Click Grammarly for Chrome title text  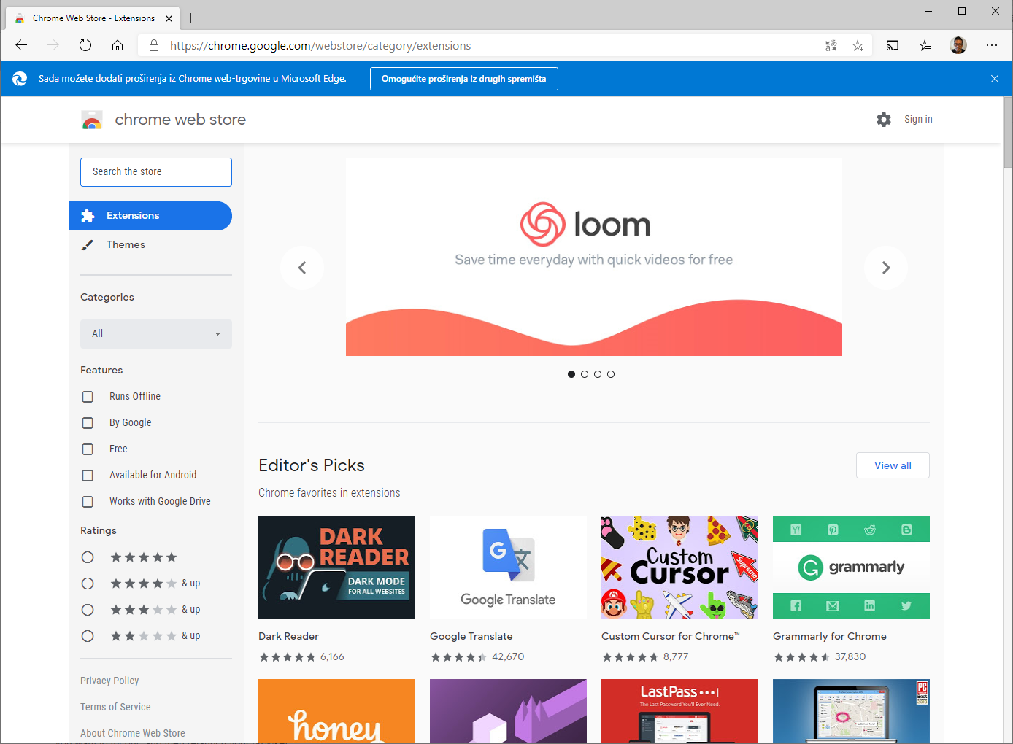(x=830, y=636)
